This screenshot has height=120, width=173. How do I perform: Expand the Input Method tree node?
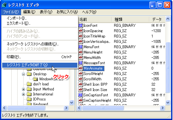pyautogui.click(x=23, y=89)
